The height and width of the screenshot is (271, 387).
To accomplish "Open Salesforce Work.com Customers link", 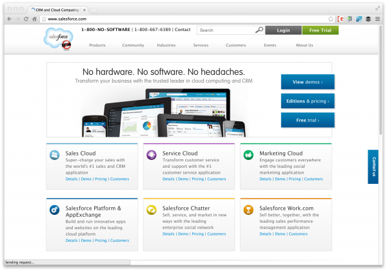I will [298, 234].
